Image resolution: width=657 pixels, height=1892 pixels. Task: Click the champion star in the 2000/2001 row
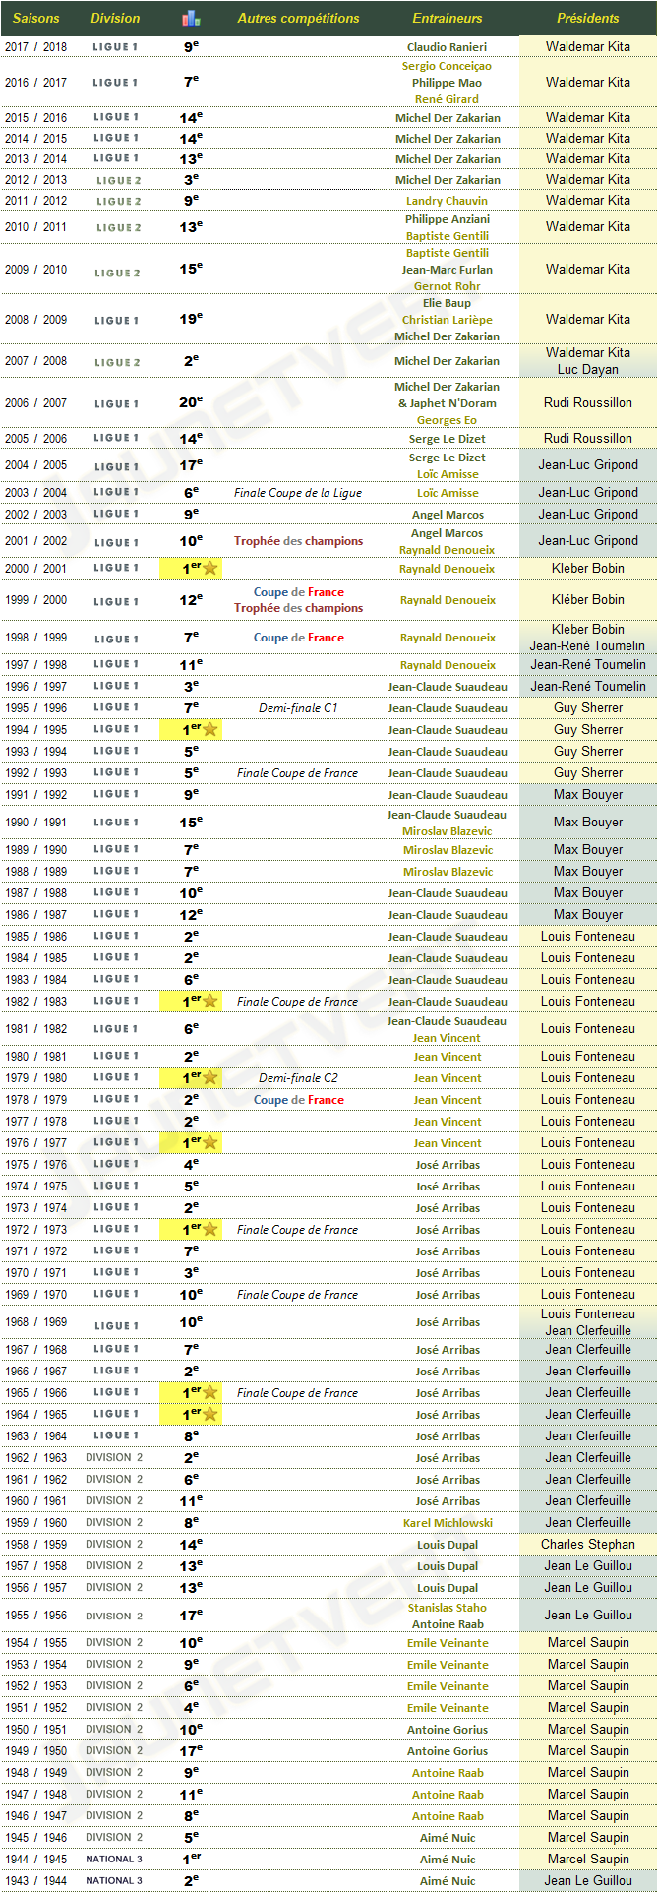click(209, 569)
